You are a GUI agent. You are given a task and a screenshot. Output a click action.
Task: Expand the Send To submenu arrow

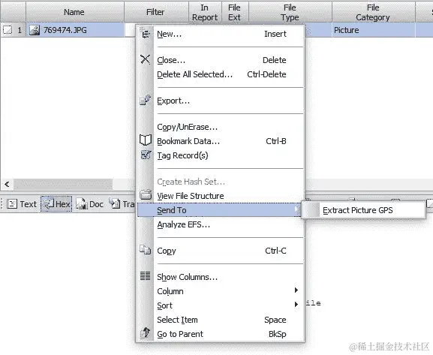point(296,209)
